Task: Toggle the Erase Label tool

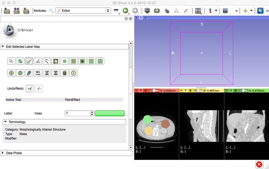Action: point(20,61)
